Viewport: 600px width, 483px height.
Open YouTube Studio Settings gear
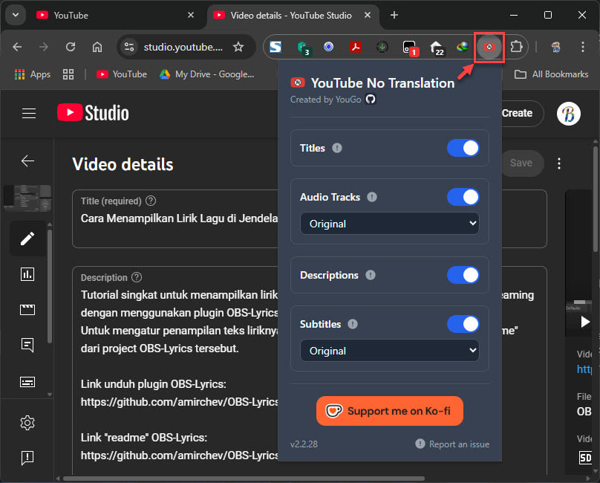pos(27,423)
